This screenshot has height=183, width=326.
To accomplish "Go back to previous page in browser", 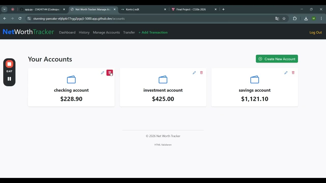I will click(x=5, y=19).
